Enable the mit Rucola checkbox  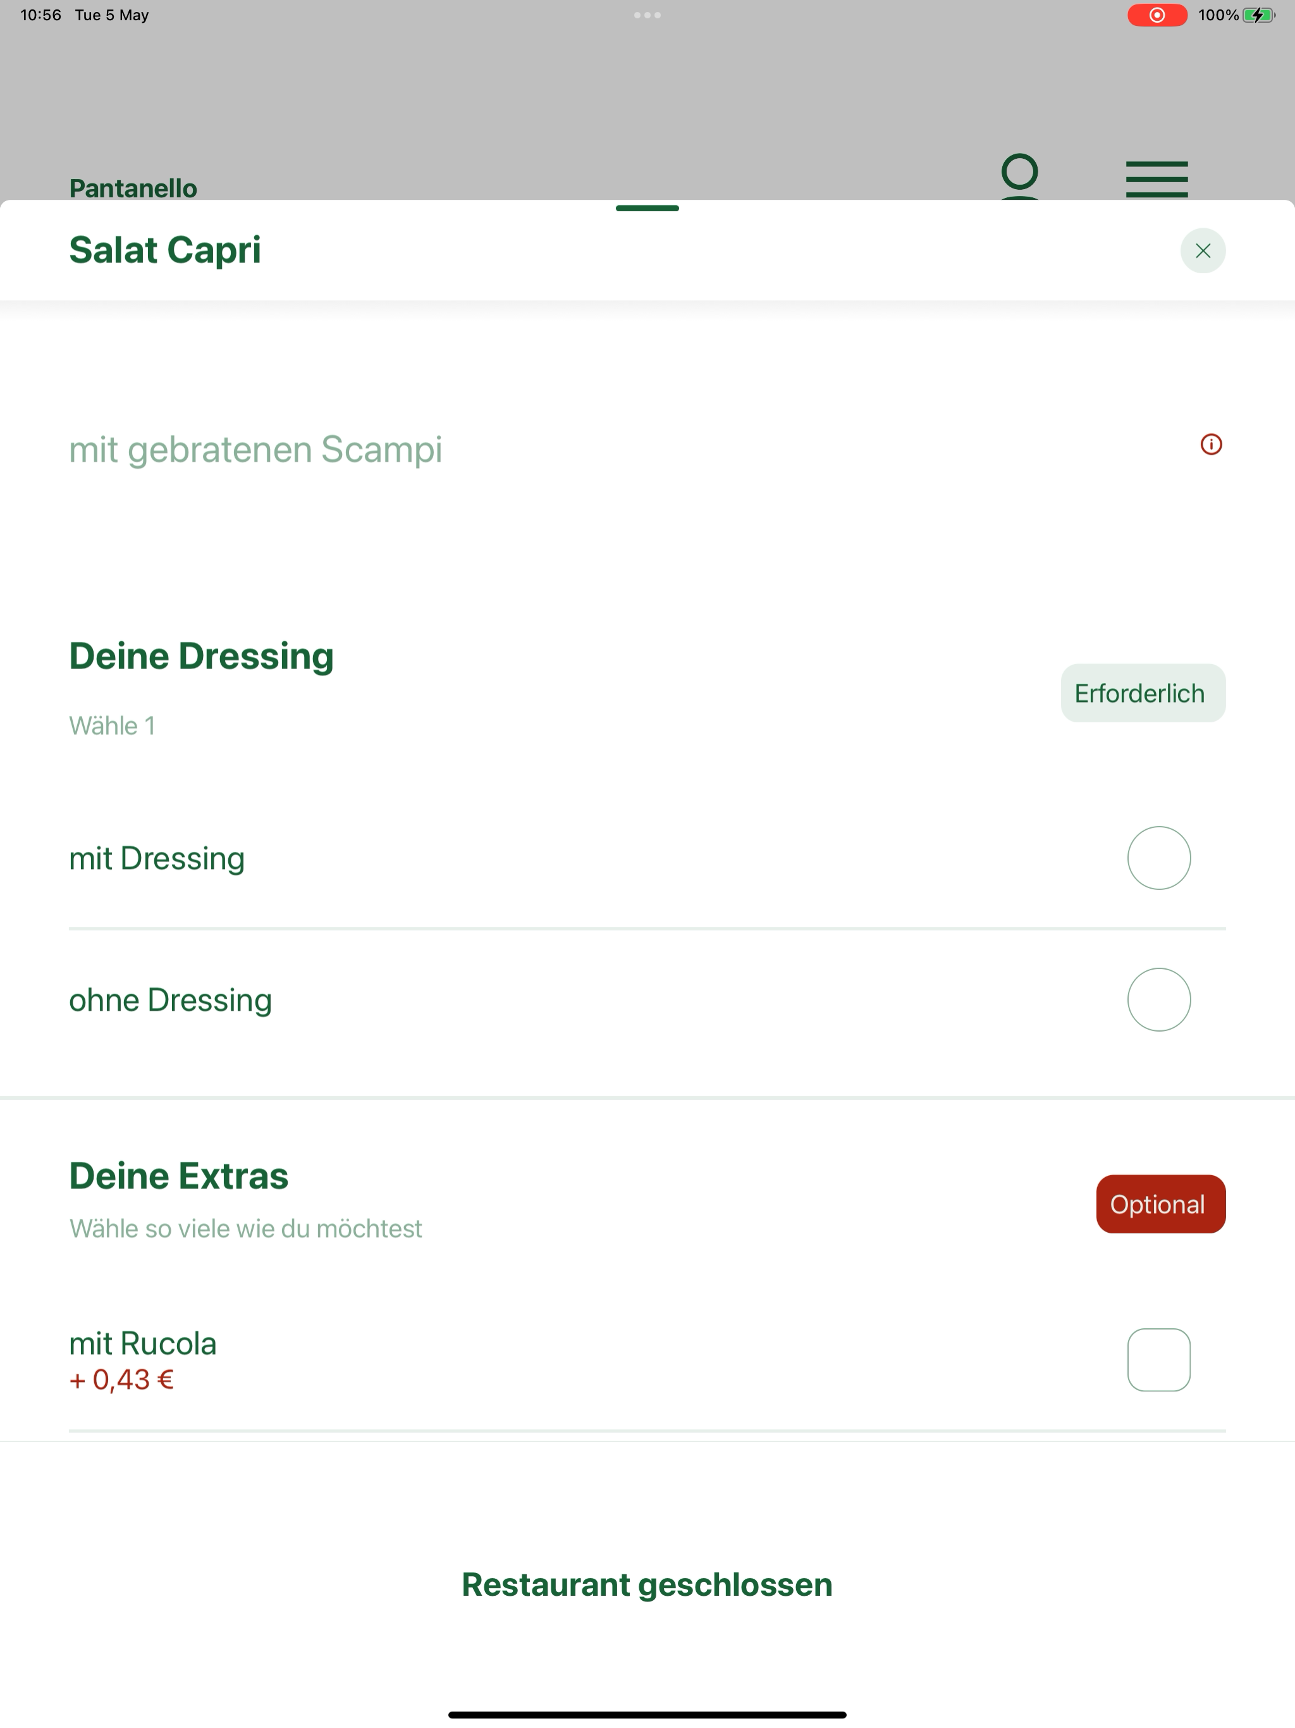coord(1158,1360)
